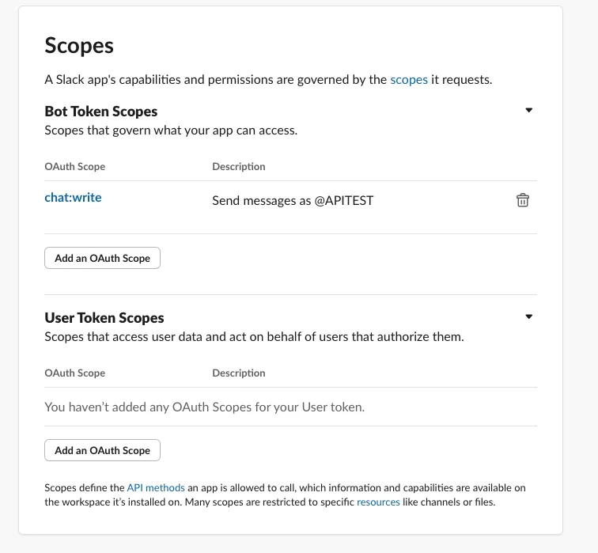598x553 pixels.
Task: Click the 'Bot Token Scopes' heading
Action: [101, 112]
